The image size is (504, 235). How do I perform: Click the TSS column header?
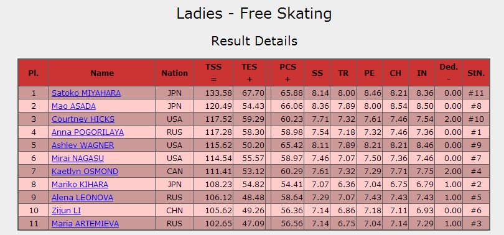213,73
